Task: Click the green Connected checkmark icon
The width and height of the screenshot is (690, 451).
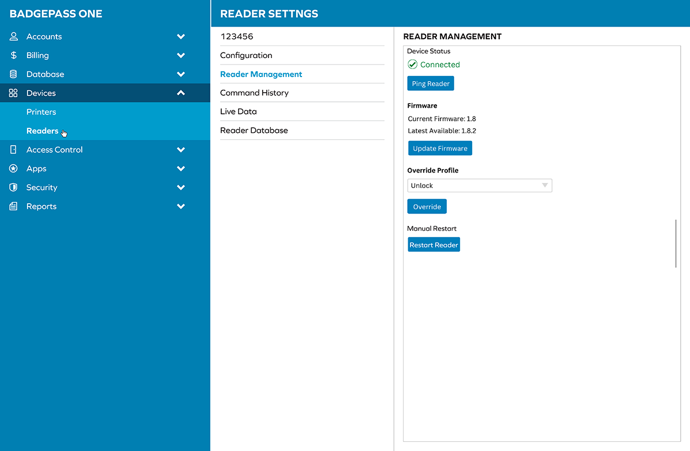Action: click(x=412, y=64)
